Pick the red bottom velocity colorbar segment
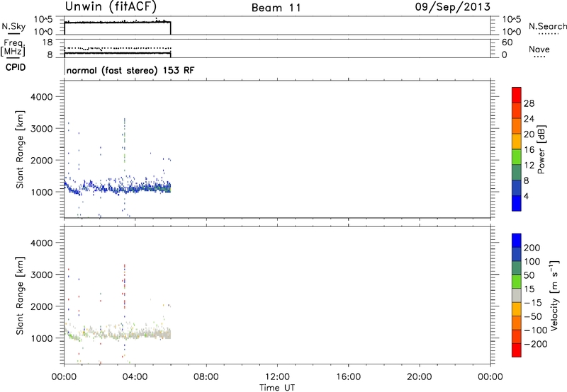 coord(517,350)
